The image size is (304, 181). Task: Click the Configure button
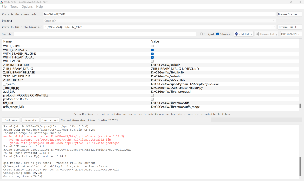point(11,120)
